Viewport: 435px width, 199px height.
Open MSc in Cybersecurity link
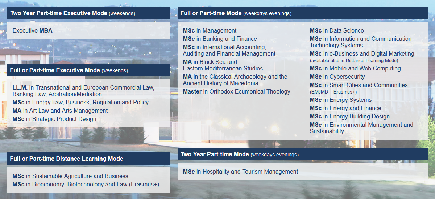tap(337, 77)
